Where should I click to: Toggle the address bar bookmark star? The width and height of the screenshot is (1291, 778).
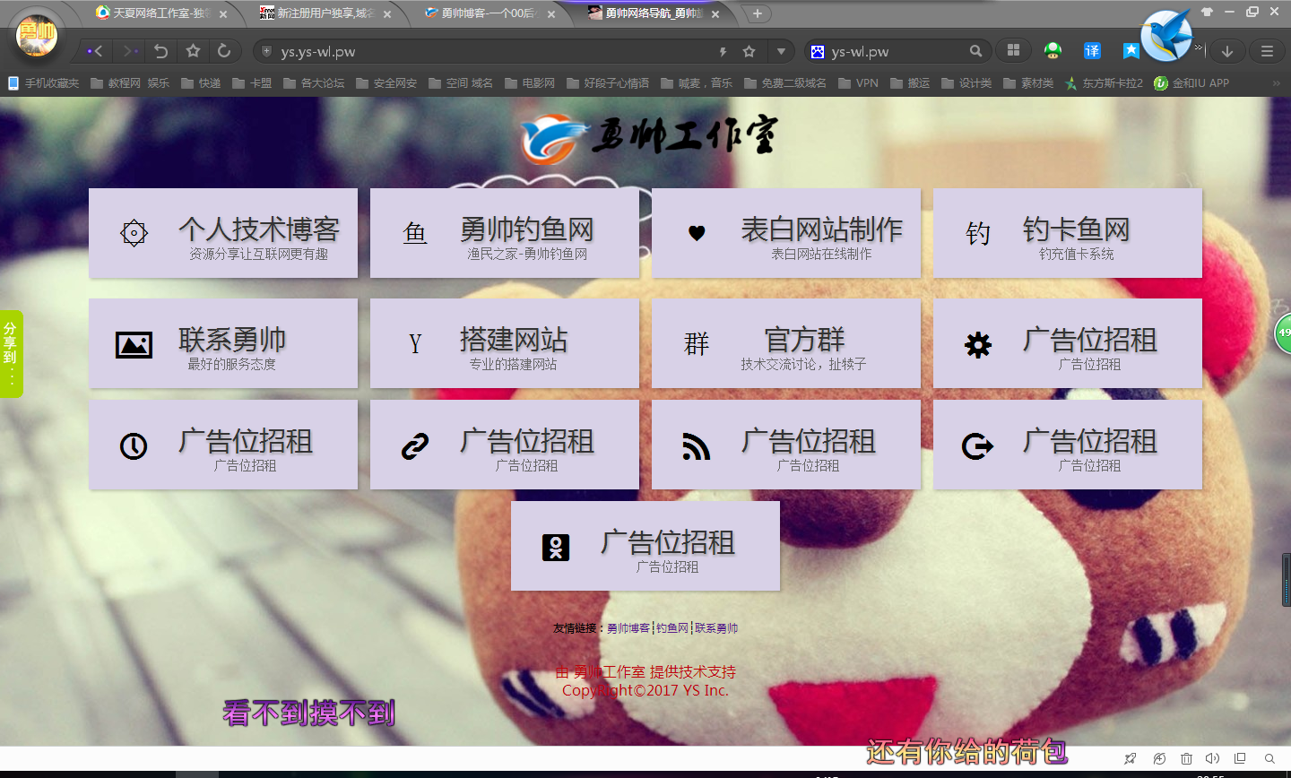tap(749, 51)
